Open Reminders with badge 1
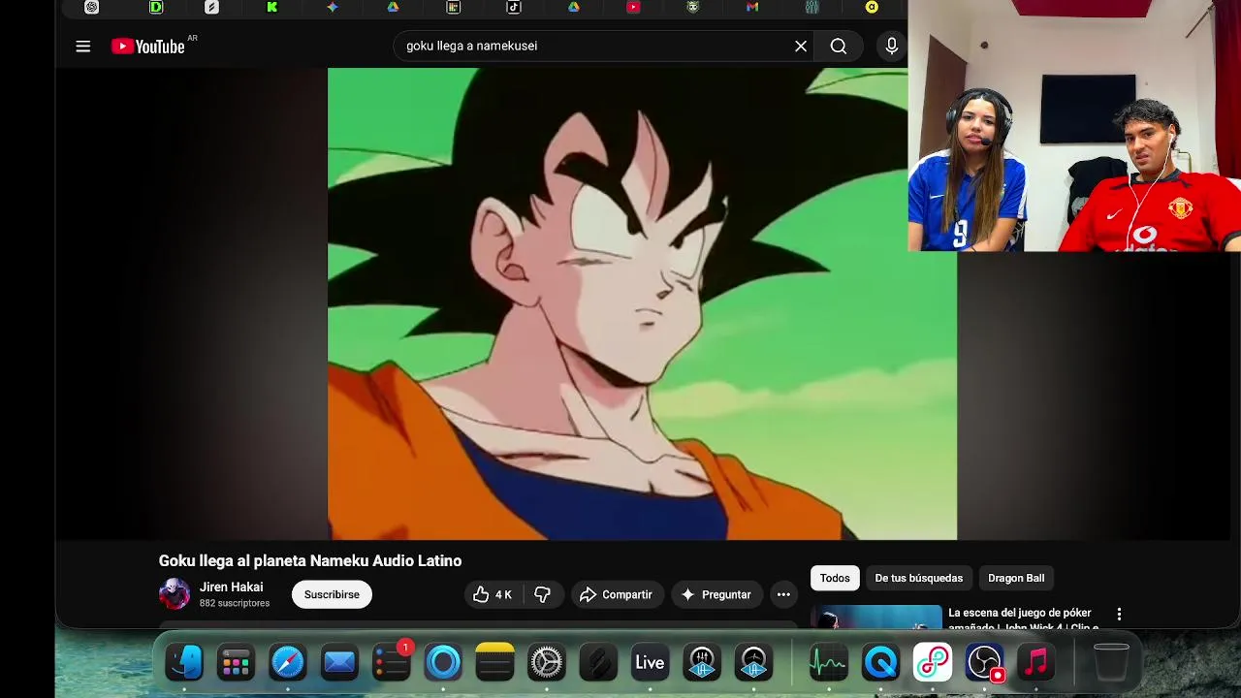 click(392, 663)
